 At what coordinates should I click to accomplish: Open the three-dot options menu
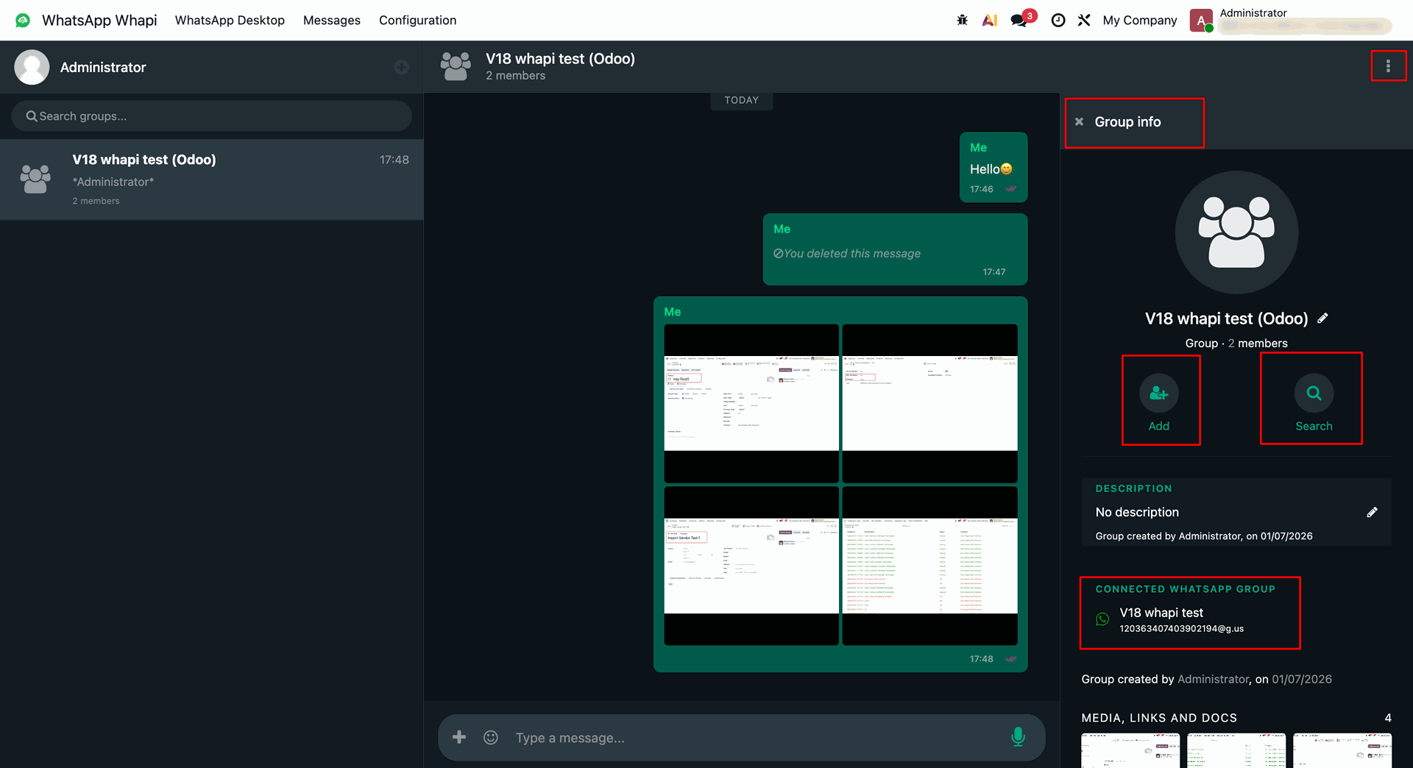point(1388,66)
